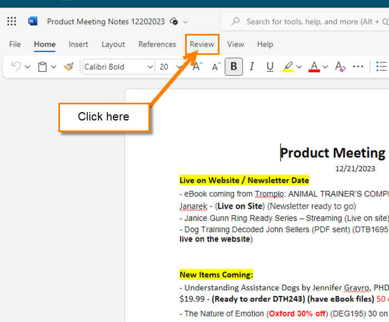This screenshot has height=322, width=389.
Task: Click the Bullets list icon
Action: (382, 67)
